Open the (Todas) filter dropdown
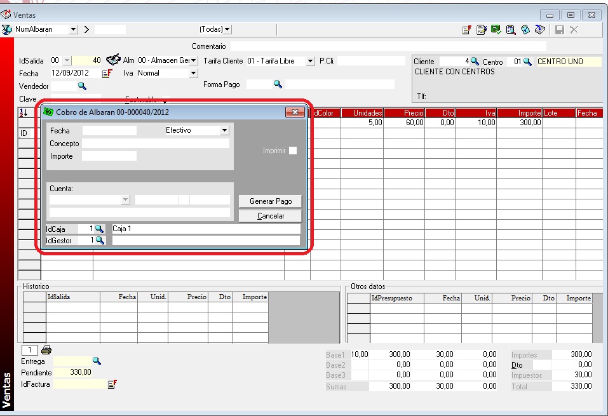Screen dimensions: 608x416 227,29
